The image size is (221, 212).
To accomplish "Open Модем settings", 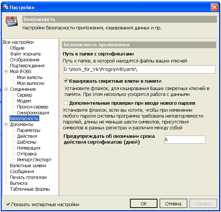I will coord(24,101).
